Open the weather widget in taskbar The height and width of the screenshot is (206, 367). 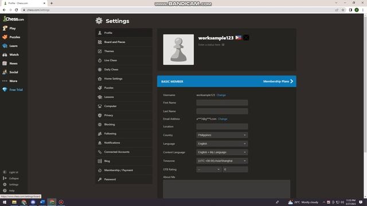(303, 202)
